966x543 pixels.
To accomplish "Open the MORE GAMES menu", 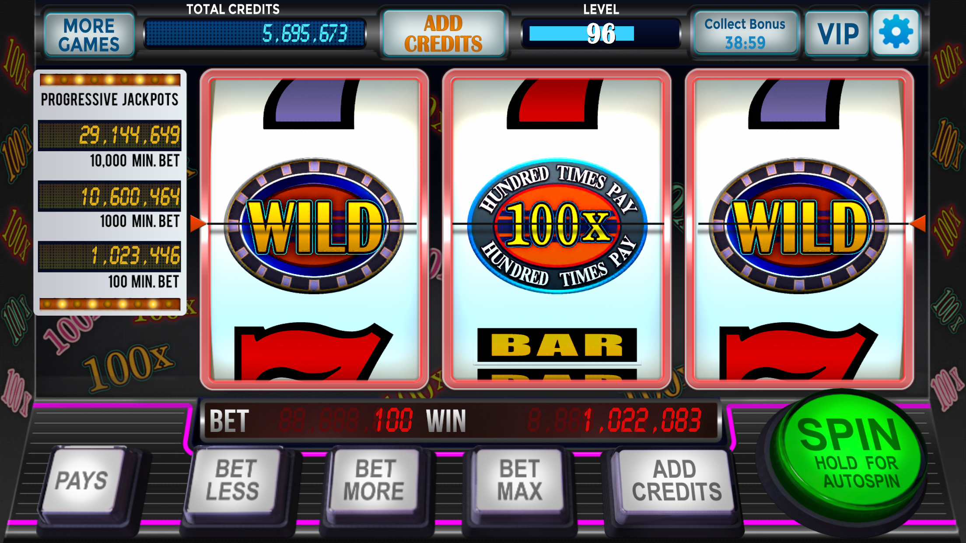I will click(x=89, y=35).
